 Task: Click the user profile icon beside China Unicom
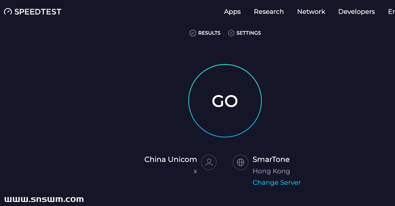click(209, 162)
